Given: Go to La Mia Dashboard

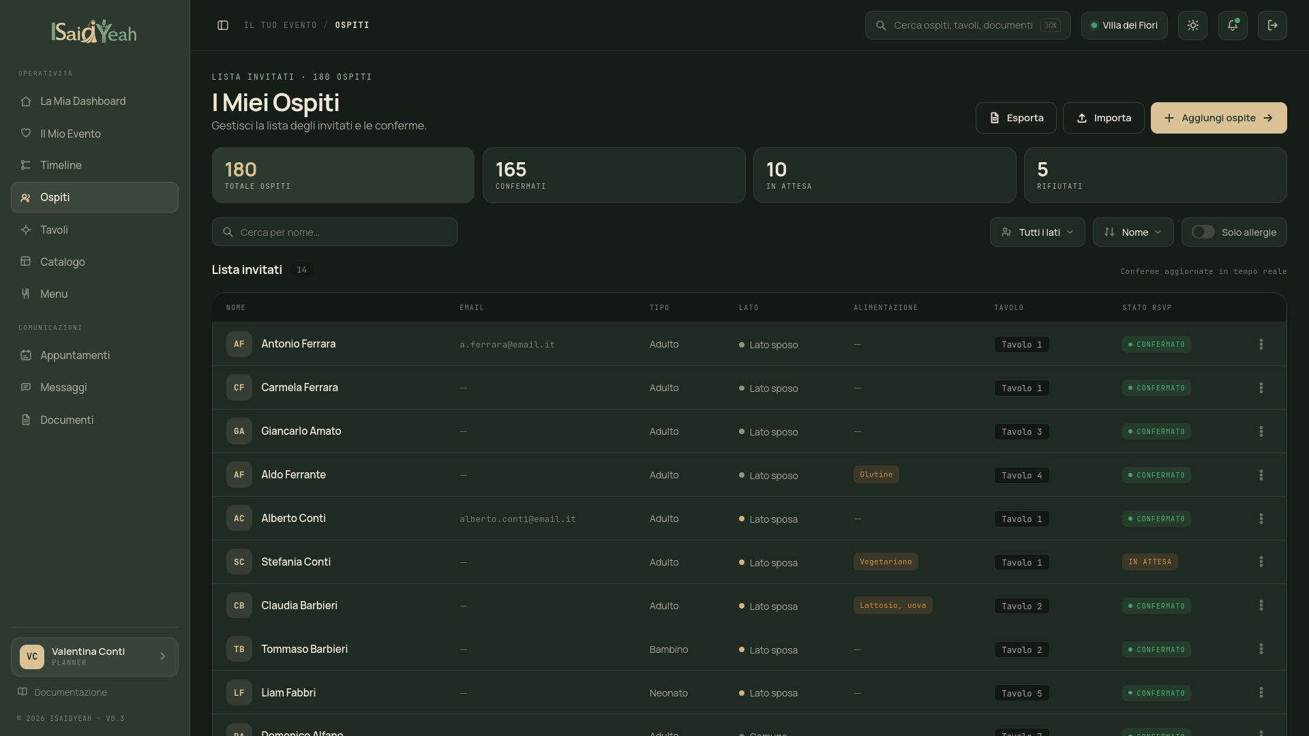Looking at the screenshot, I should 95,102.
